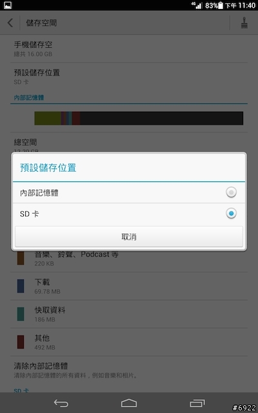The width and height of the screenshot is (258, 413).
Task: Tap the 取消 button
Action: click(x=129, y=237)
